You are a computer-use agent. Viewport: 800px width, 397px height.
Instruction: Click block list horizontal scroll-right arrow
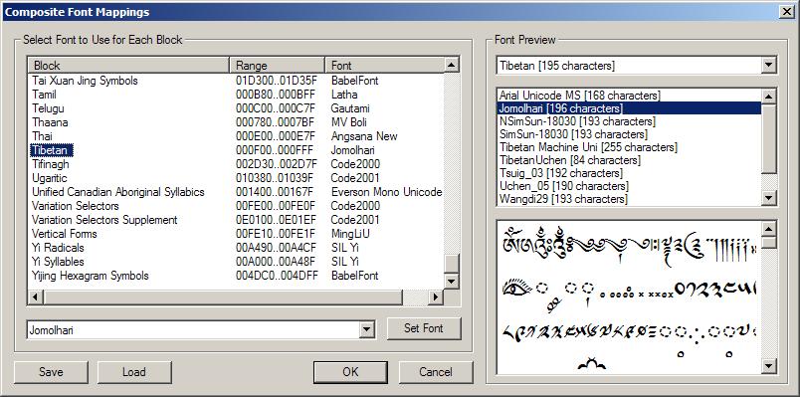point(435,297)
